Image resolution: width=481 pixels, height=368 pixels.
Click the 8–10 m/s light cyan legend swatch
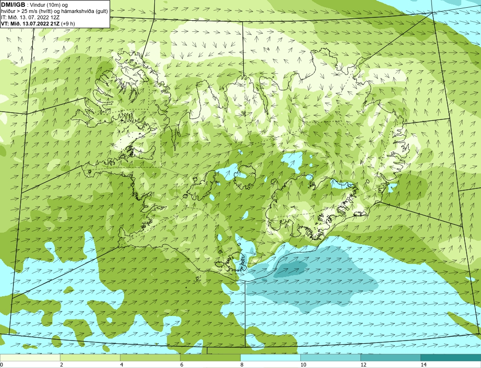point(270,357)
